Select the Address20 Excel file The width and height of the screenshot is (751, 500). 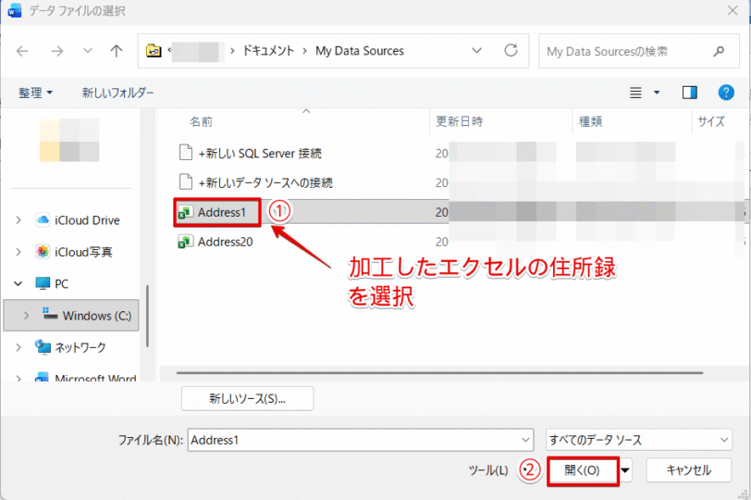click(x=225, y=243)
